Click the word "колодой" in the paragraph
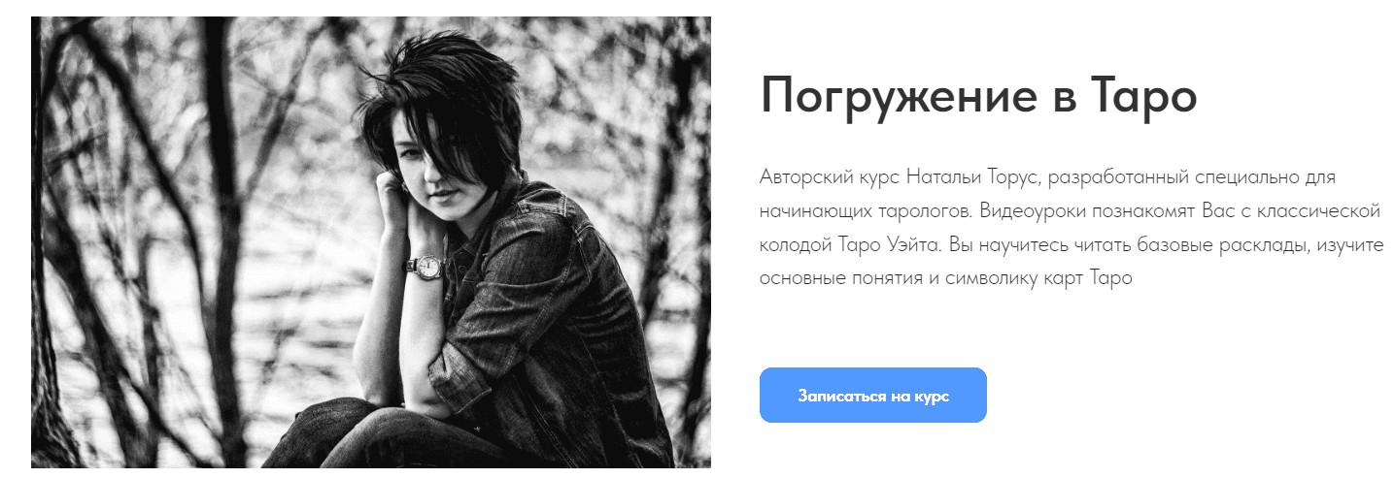Viewport: 1395px width, 478px height. [x=794, y=245]
